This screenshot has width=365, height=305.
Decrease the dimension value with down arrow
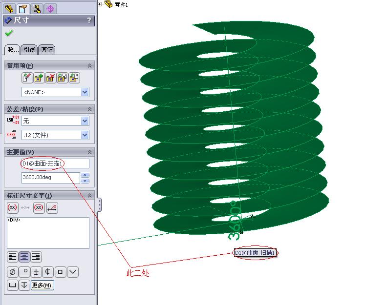[85, 181]
